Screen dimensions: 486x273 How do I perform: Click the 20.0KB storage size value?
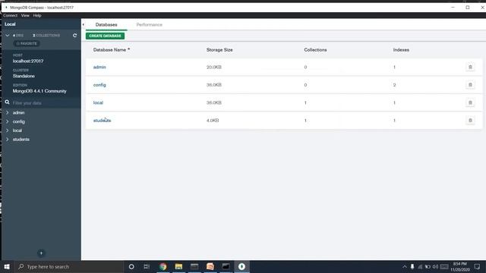coord(214,67)
